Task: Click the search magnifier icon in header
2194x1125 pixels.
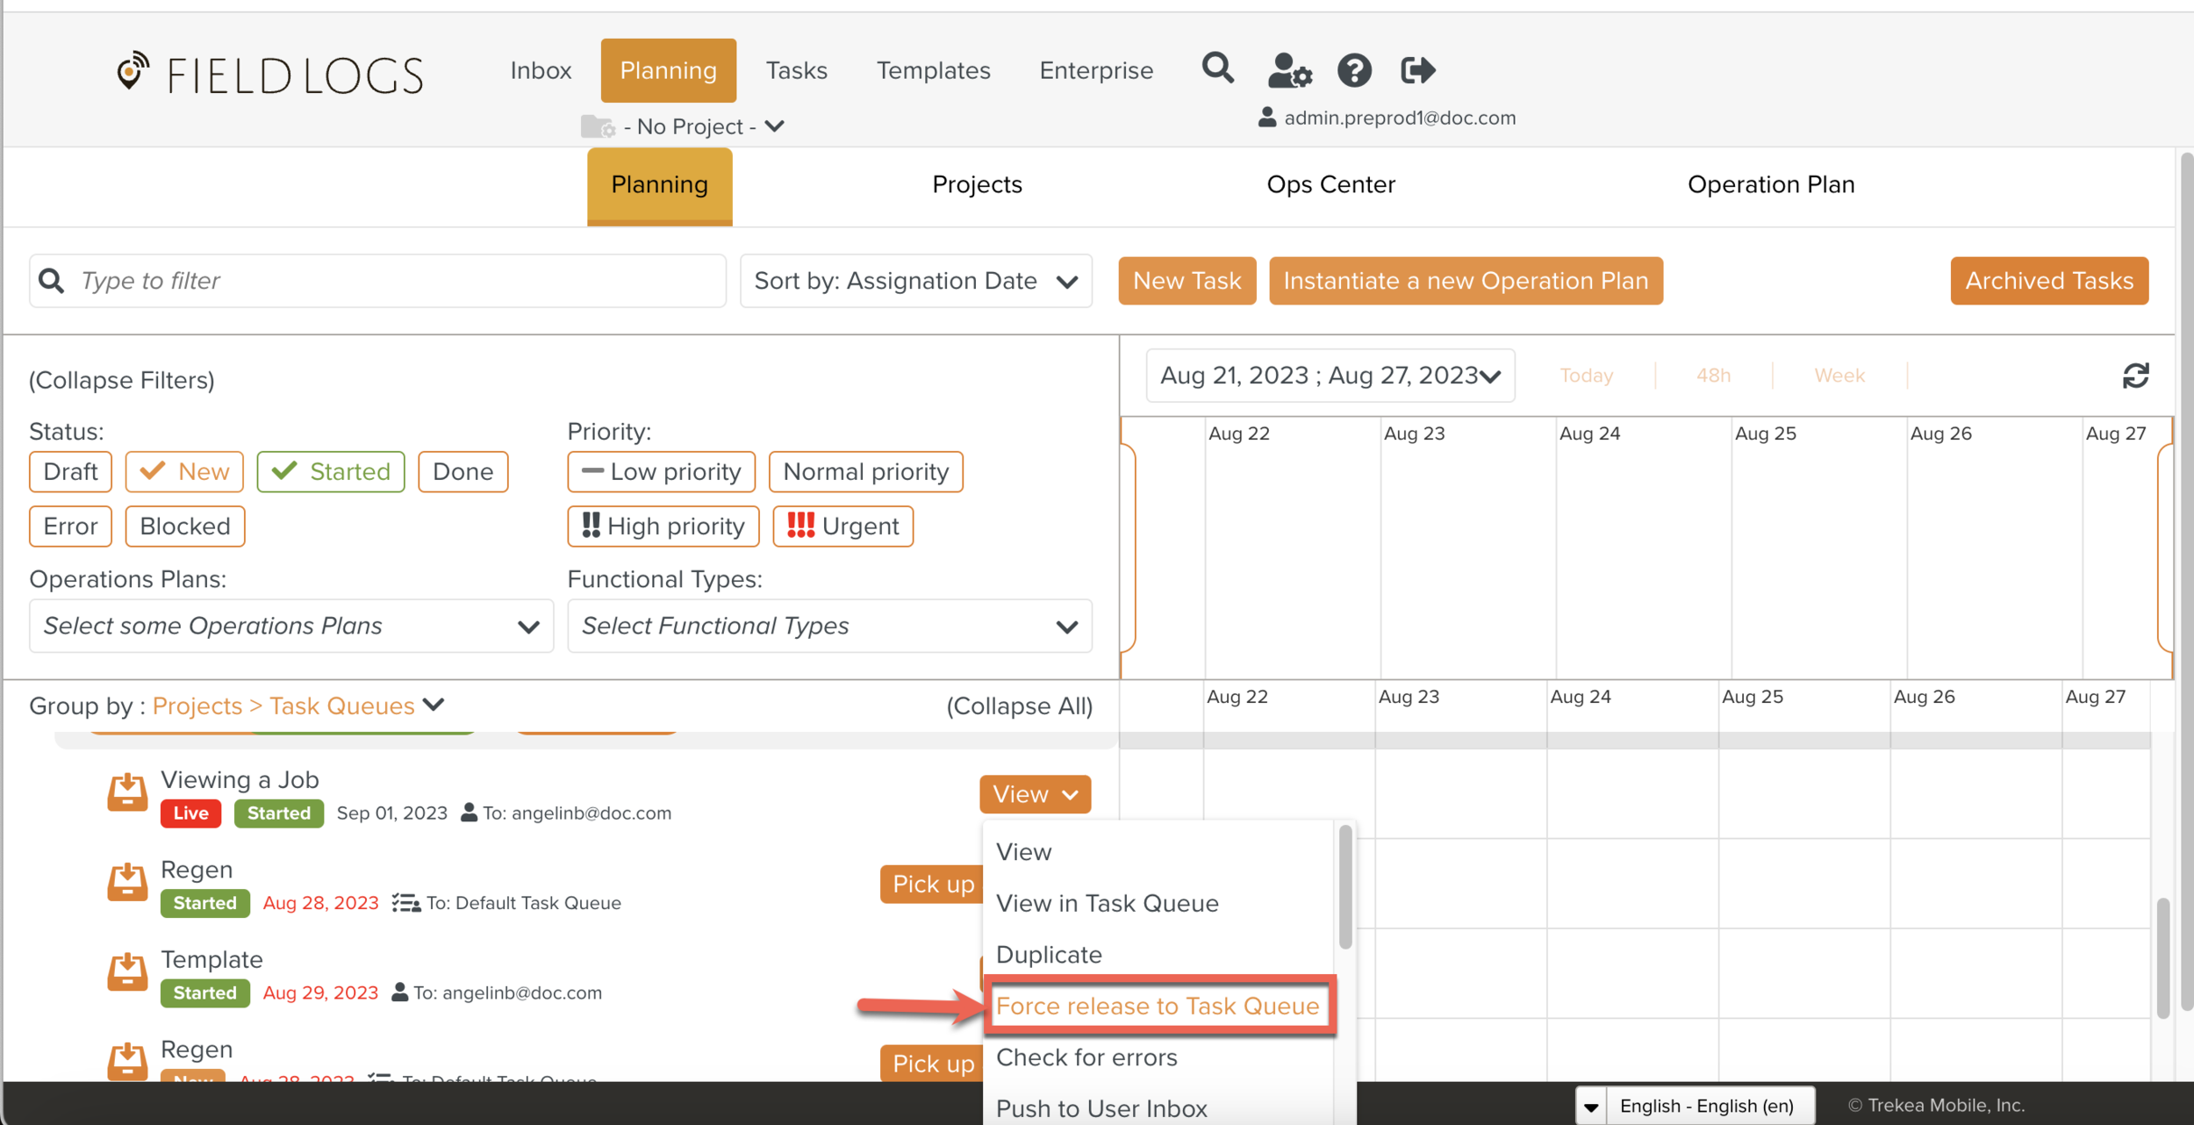Action: coord(1217,68)
